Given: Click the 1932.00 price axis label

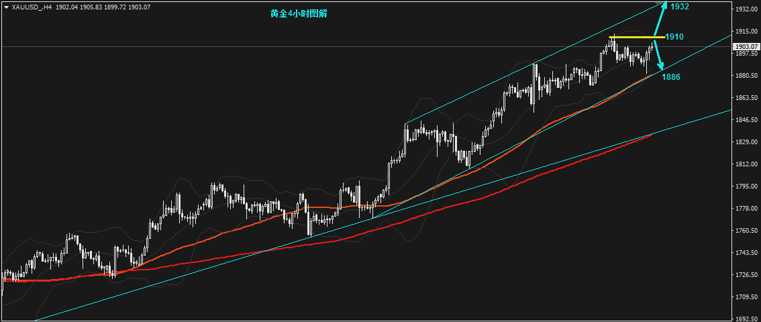Looking at the screenshot, I should coord(747,9).
